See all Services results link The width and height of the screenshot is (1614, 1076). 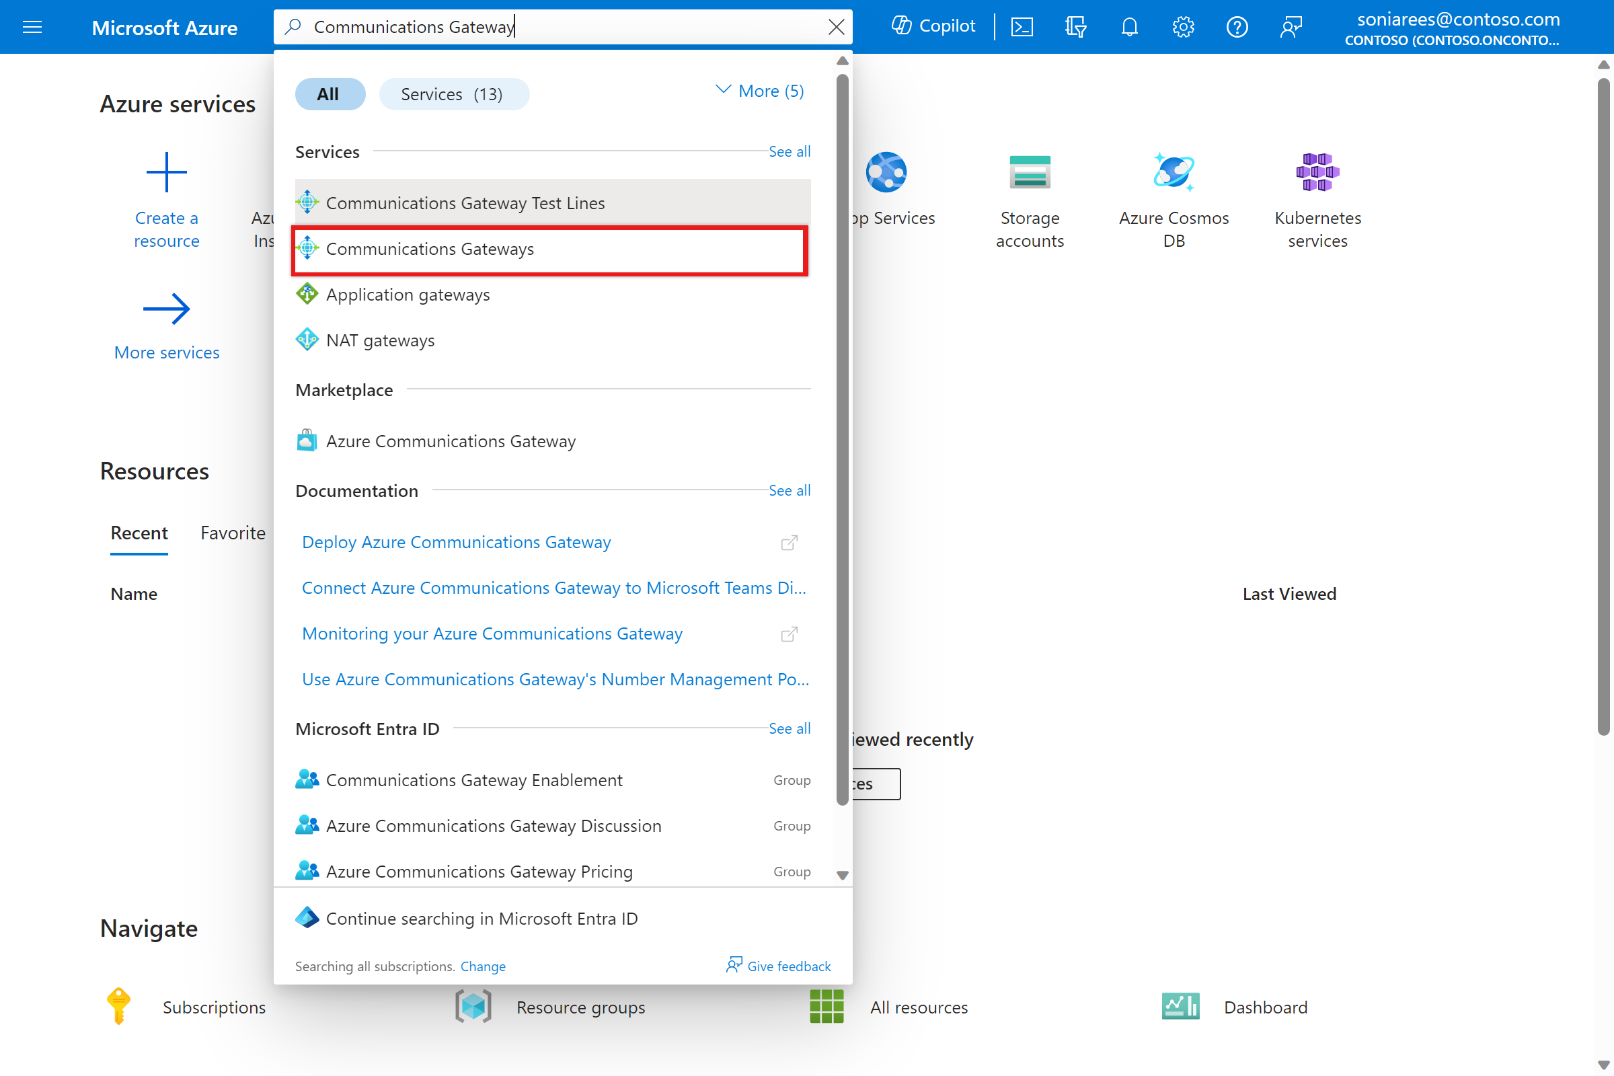click(x=789, y=151)
